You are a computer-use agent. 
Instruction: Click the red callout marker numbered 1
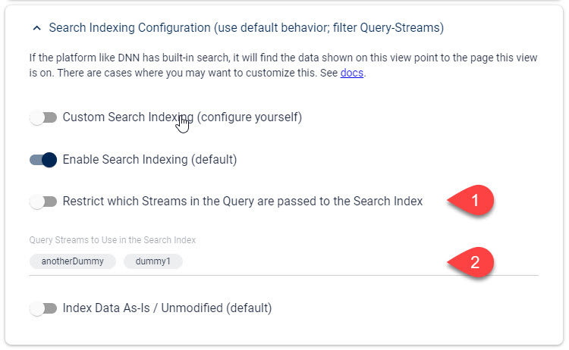tap(471, 200)
